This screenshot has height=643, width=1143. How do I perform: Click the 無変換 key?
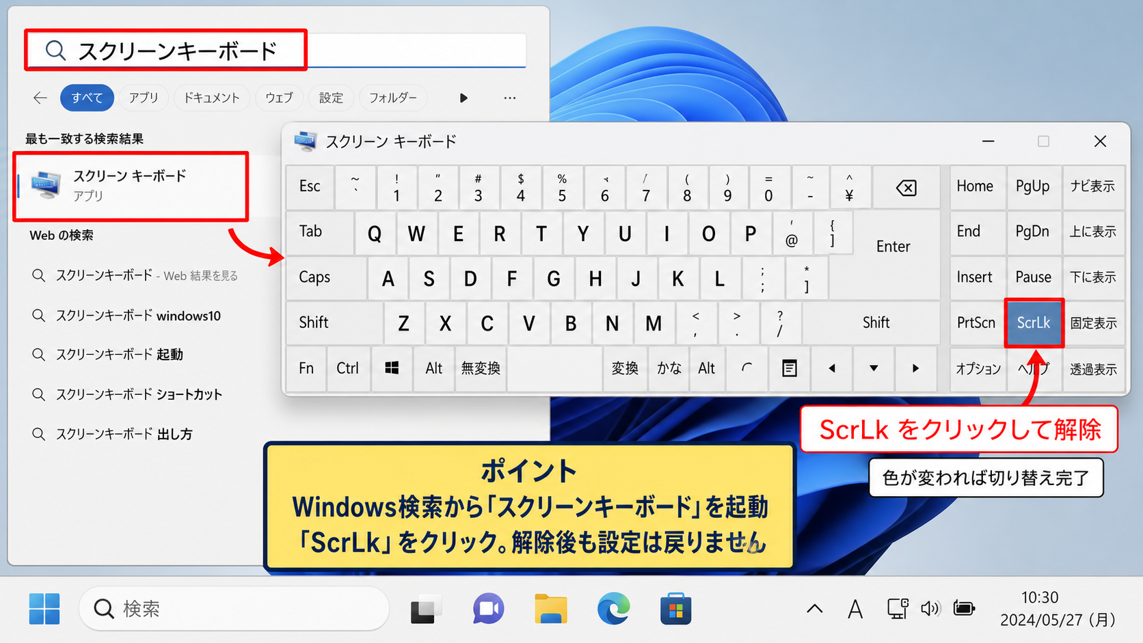coord(481,368)
